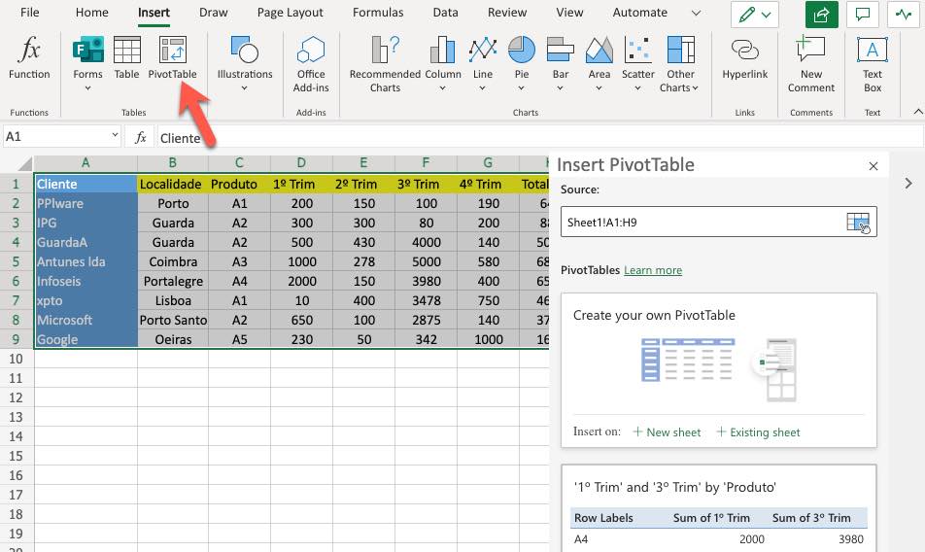Click the formula bar showing Cliente
The image size is (925, 552).
[x=540, y=137]
